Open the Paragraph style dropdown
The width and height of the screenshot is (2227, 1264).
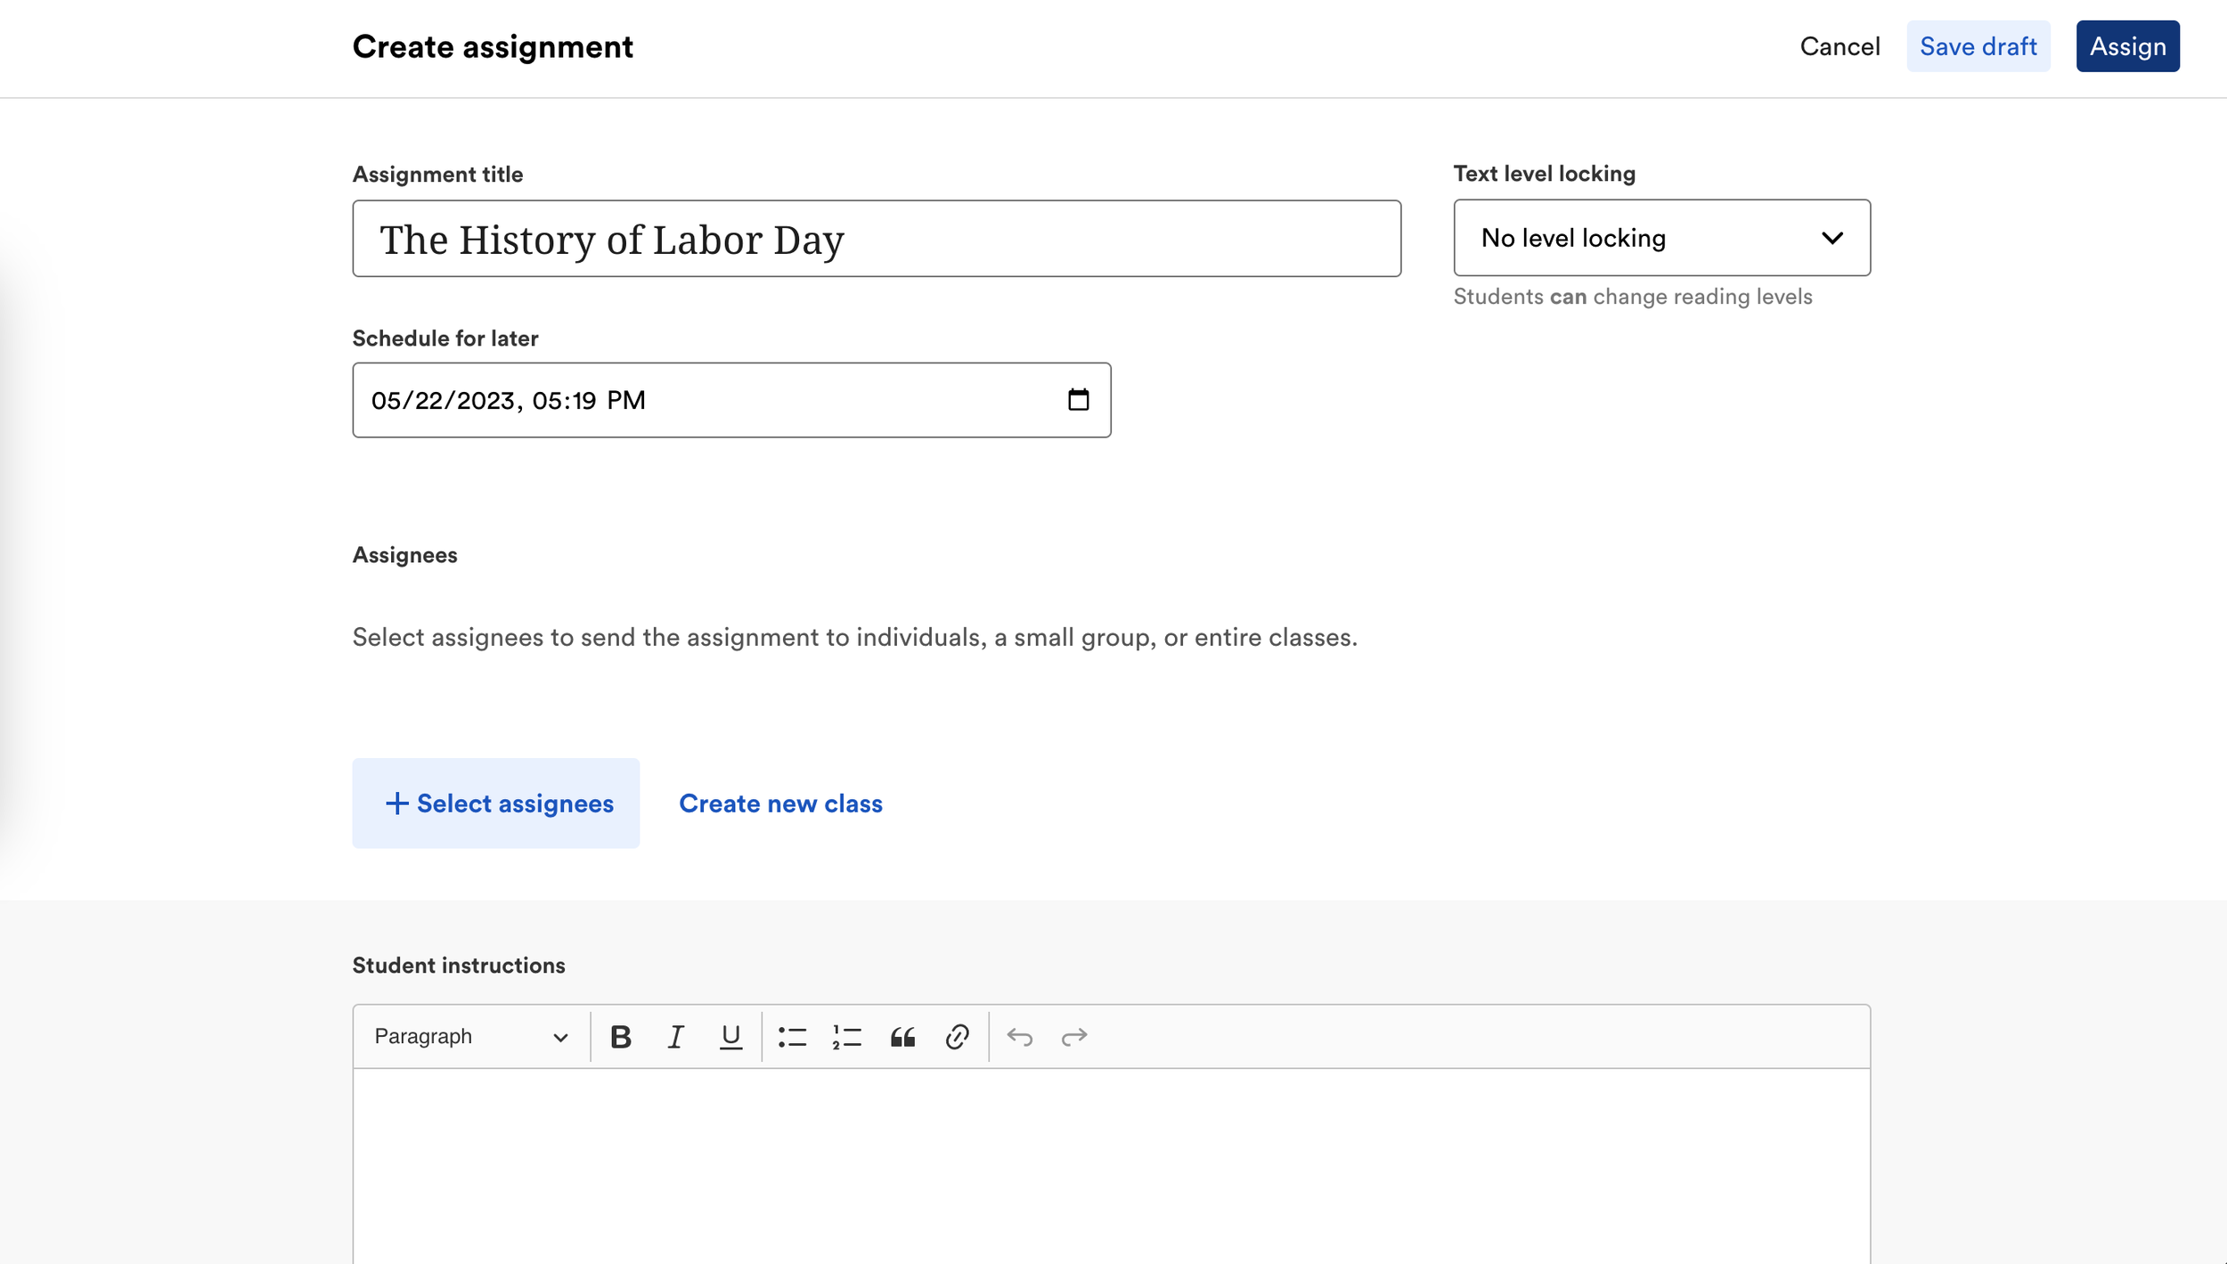470,1037
